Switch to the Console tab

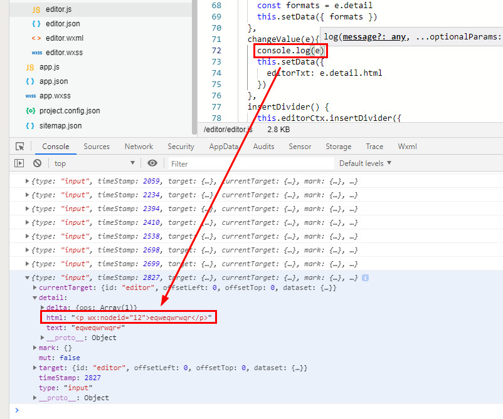tap(55, 147)
